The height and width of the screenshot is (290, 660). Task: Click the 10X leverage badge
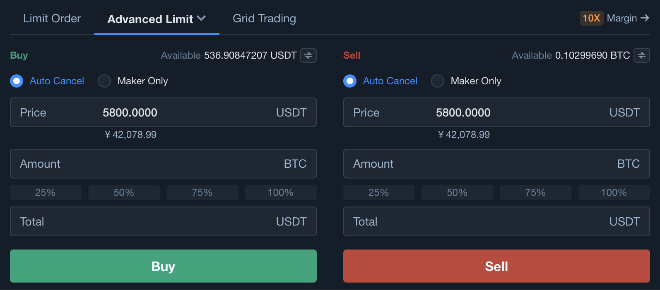pos(591,18)
